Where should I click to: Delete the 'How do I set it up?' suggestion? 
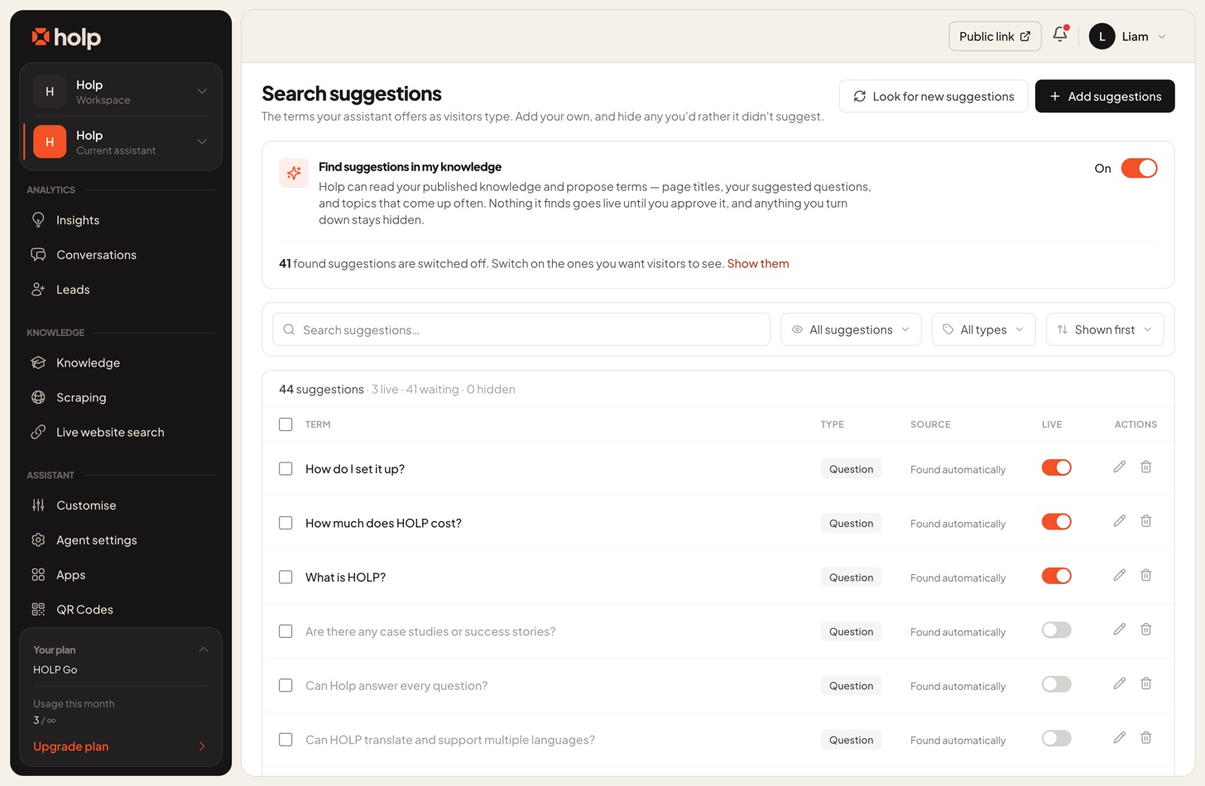click(1145, 467)
